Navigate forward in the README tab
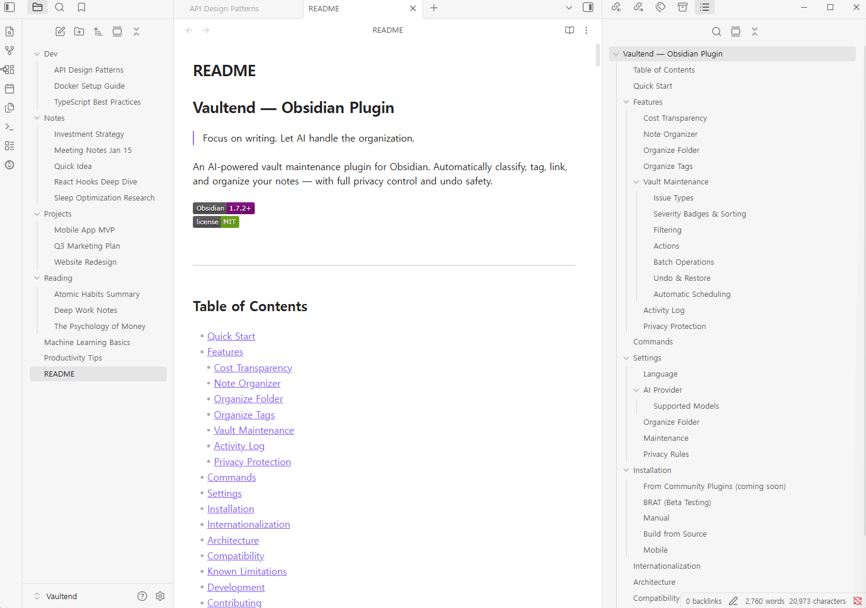This screenshot has width=866, height=608. [206, 30]
